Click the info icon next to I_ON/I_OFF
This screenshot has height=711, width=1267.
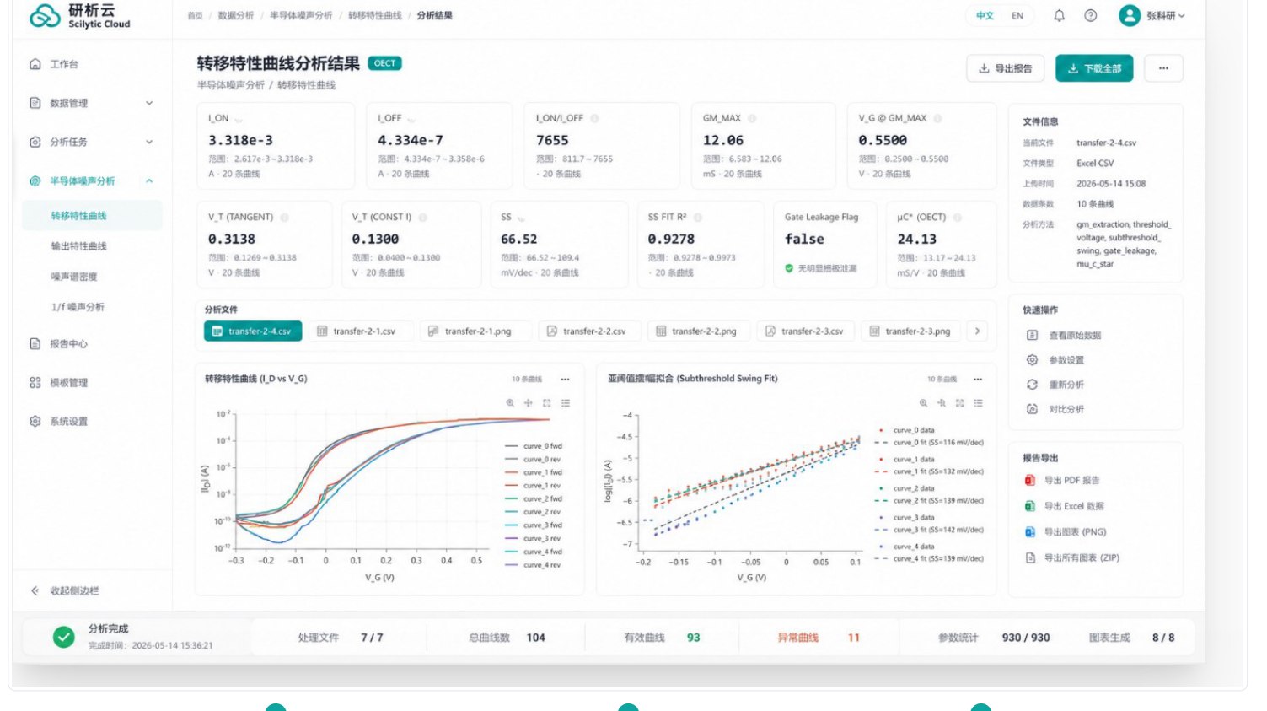coord(594,118)
